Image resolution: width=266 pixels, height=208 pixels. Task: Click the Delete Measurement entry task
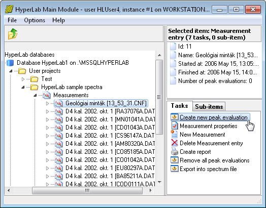[x=211, y=143]
